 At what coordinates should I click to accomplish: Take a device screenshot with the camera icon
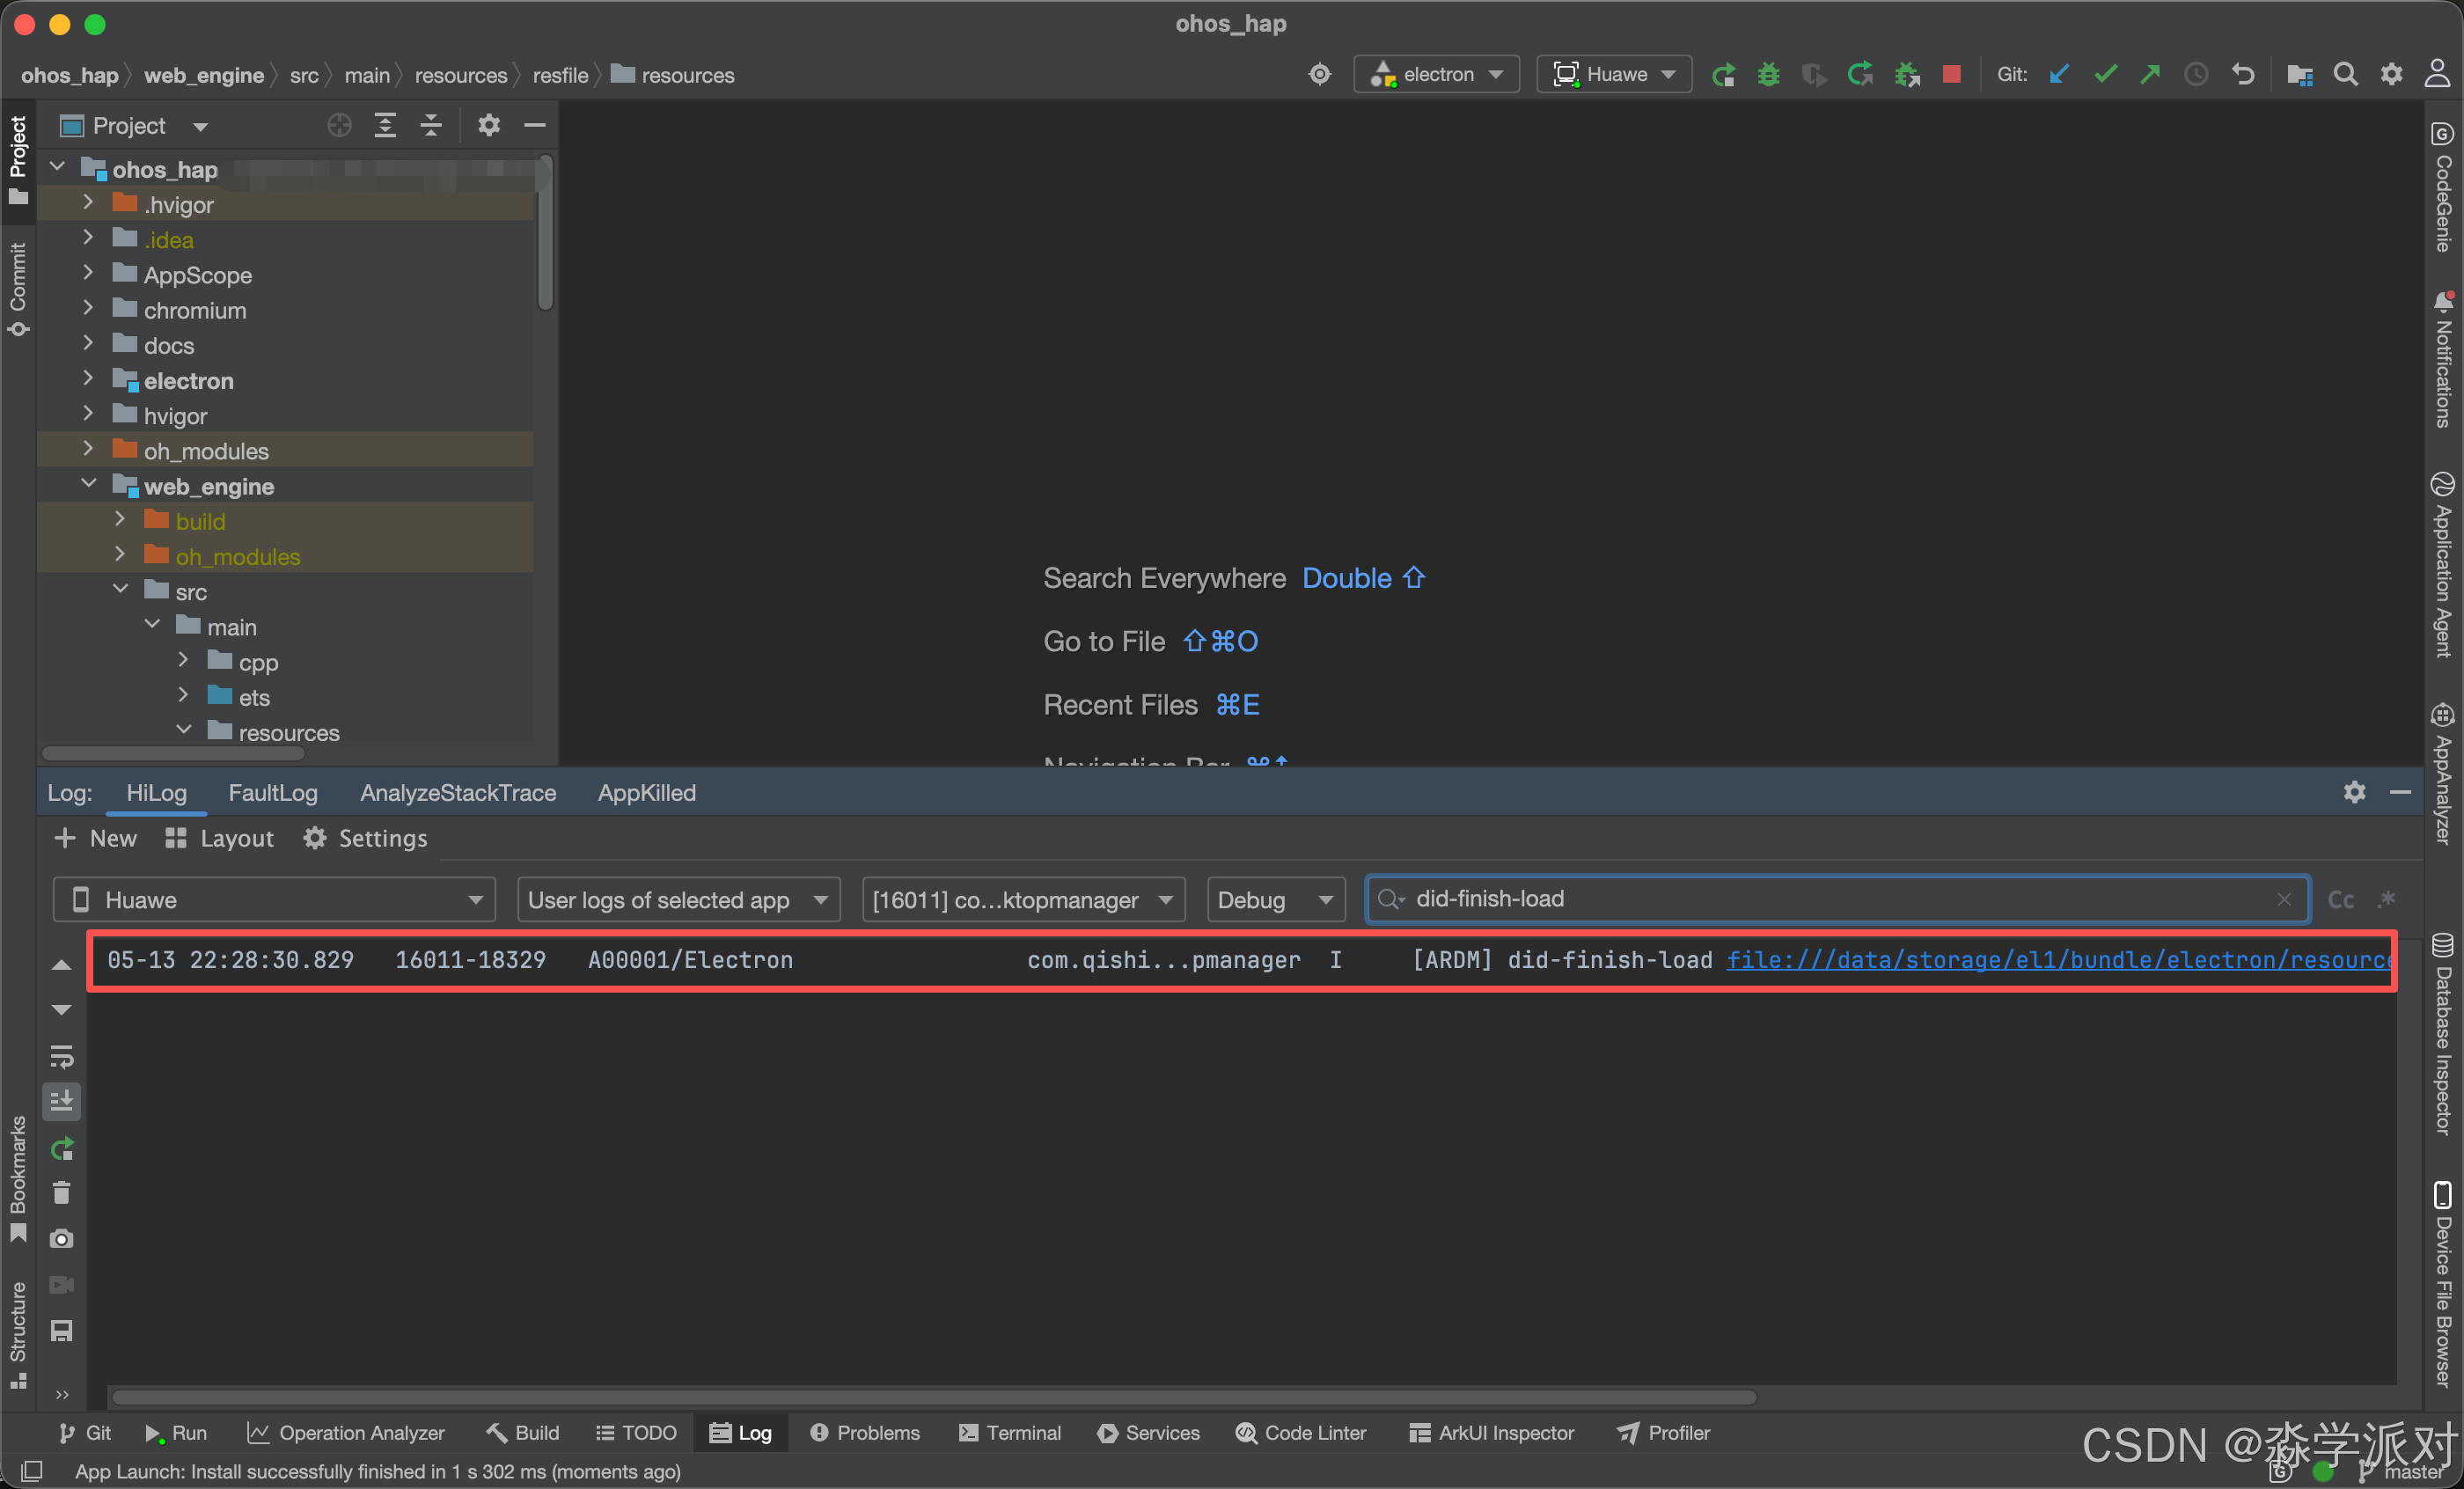pos(61,1239)
